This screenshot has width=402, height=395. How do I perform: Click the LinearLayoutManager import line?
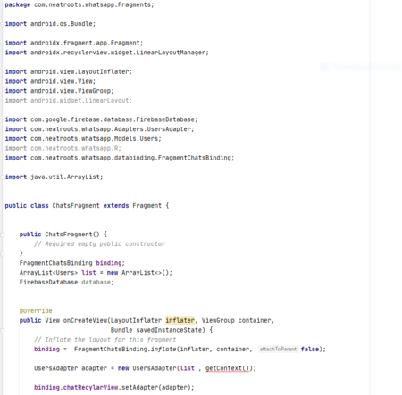[106, 53]
